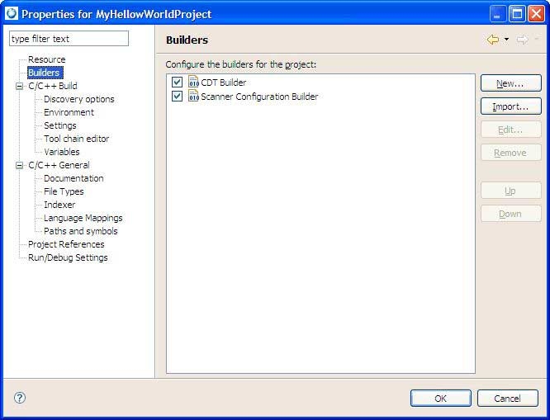Image resolution: width=550 pixels, height=420 pixels.
Task: Disable the Scanner Configuration Builder checkbox
Action: (177, 97)
